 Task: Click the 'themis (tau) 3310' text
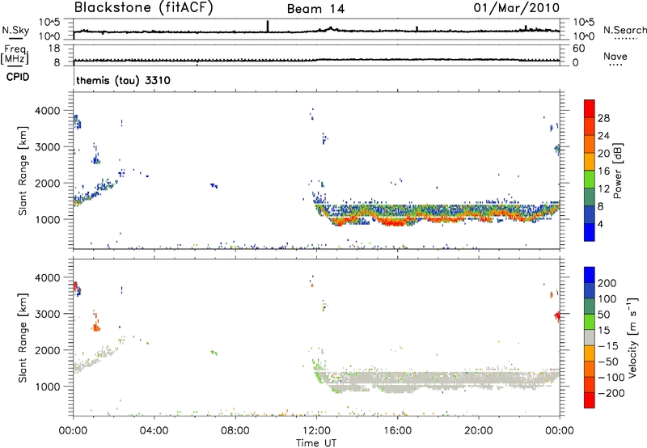pyautogui.click(x=123, y=80)
